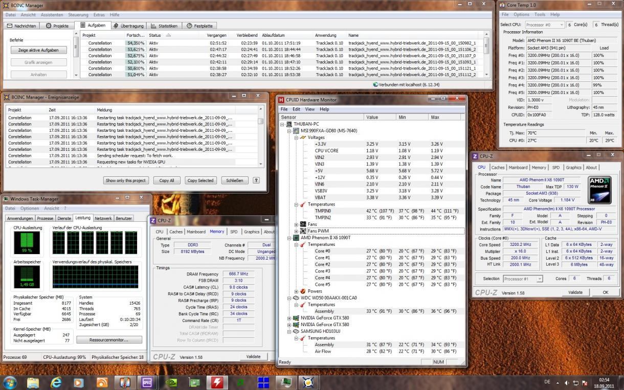
Task: Expand the Fans PWM node
Action: pyautogui.click(x=297, y=231)
